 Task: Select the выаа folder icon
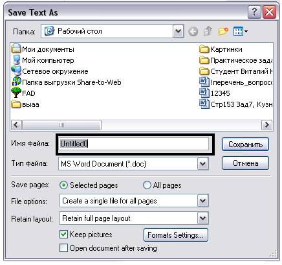(x=16, y=104)
